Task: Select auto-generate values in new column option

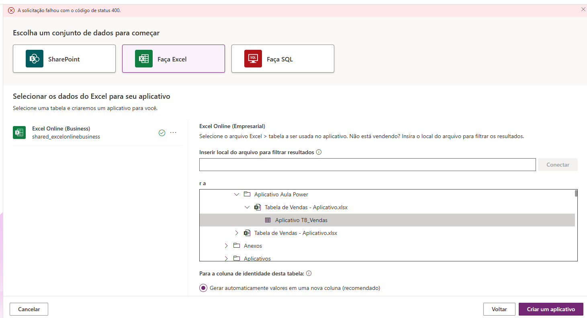Action: [204, 288]
